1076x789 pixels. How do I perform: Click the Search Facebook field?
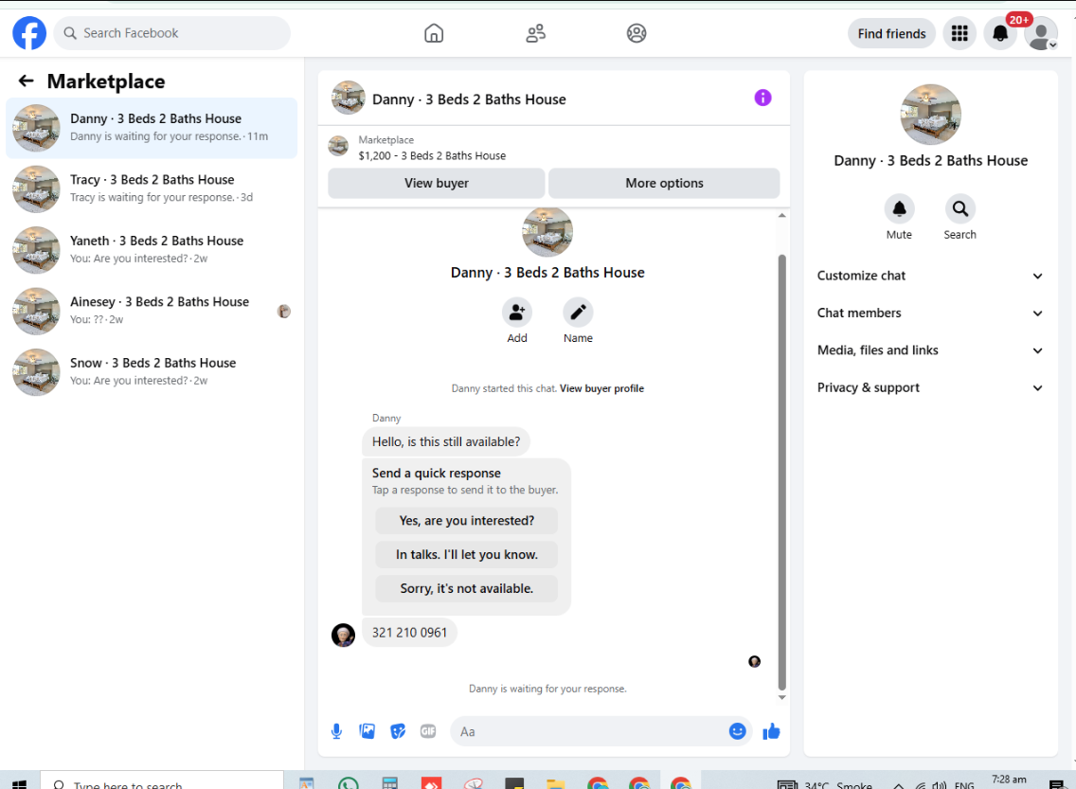coord(172,33)
